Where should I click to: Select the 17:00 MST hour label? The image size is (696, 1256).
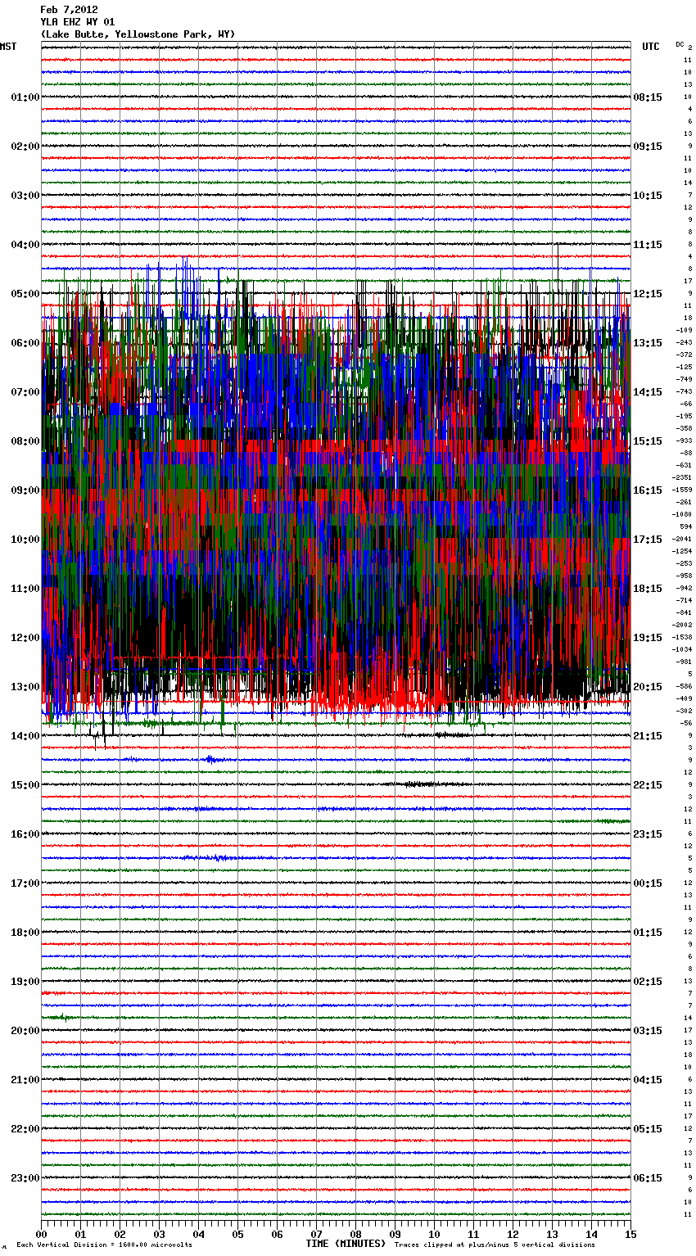(25, 883)
